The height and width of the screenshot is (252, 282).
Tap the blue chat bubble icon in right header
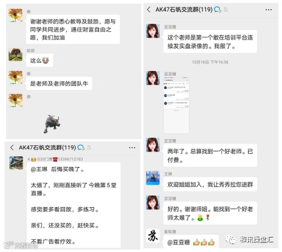tap(218, 10)
